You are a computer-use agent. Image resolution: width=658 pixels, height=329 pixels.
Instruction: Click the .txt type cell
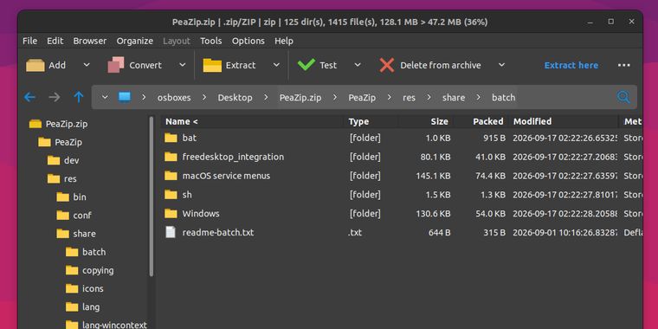point(355,233)
